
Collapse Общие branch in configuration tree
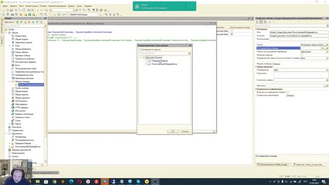(6, 33)
